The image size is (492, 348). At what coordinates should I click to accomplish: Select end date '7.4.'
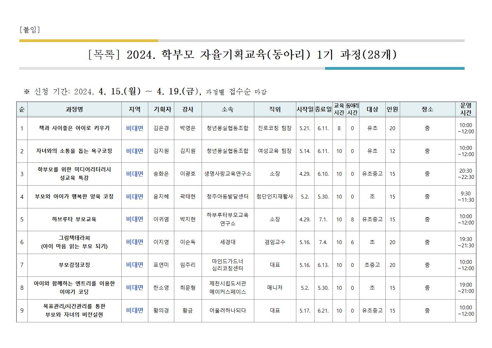point(323,242)
